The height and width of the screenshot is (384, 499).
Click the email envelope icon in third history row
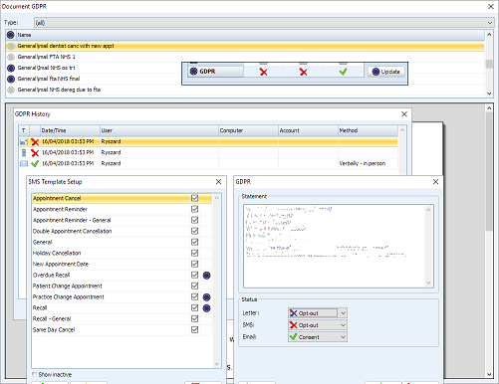[x=24, y=163]
